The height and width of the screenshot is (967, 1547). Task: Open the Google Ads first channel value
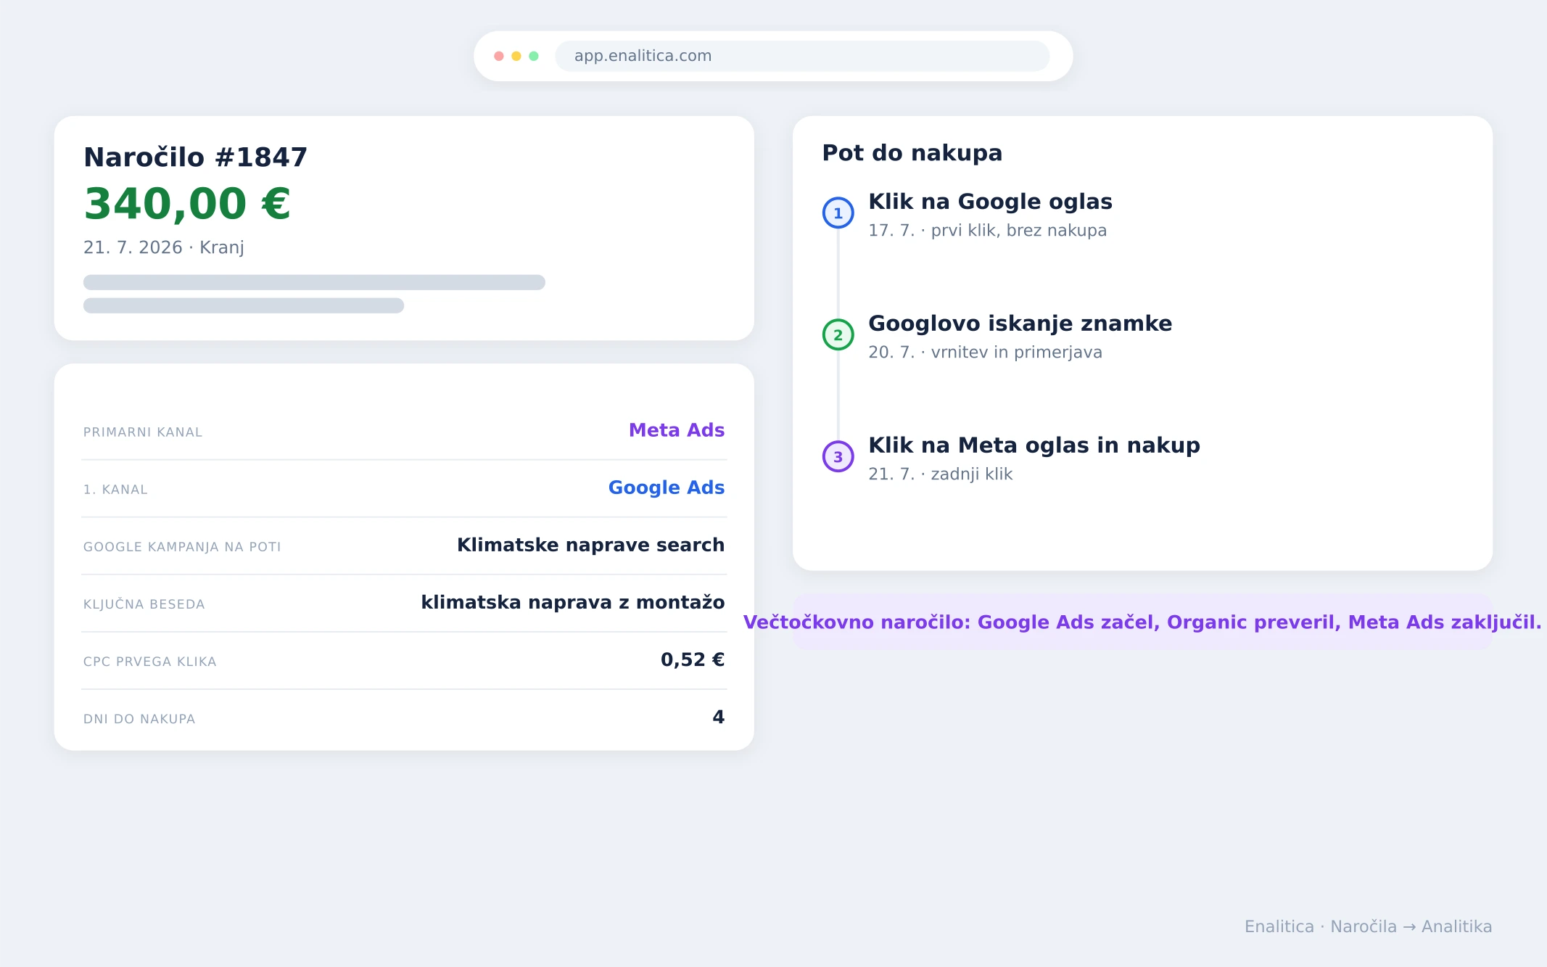(x=667, y=487)
